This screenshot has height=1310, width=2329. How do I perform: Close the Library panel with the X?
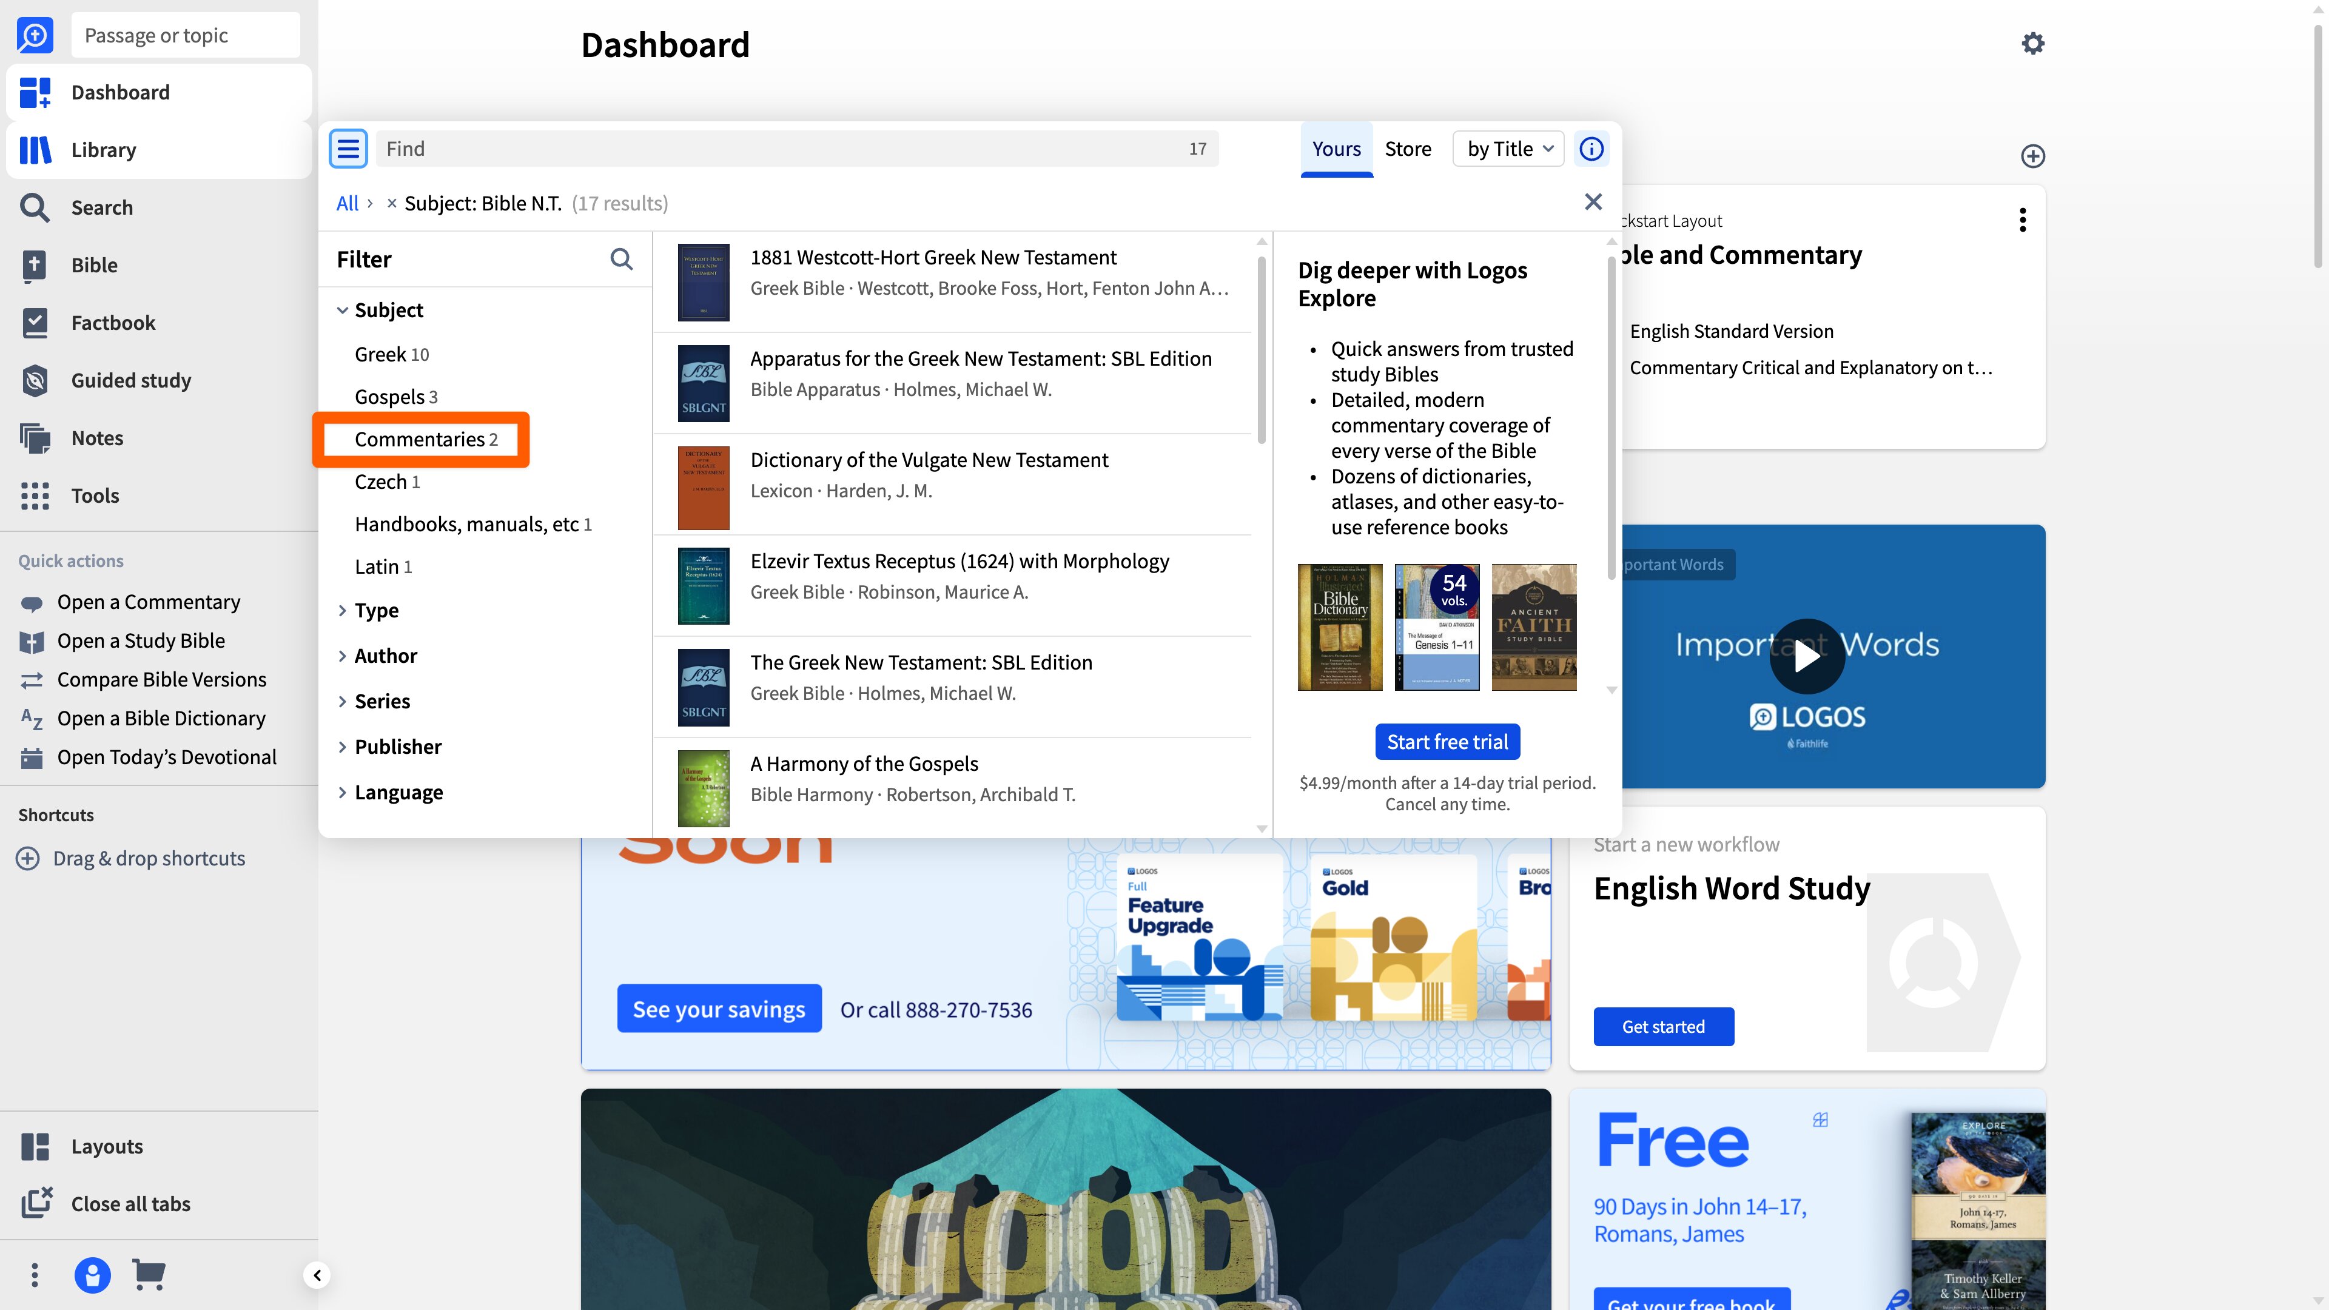pos(1593,201)
